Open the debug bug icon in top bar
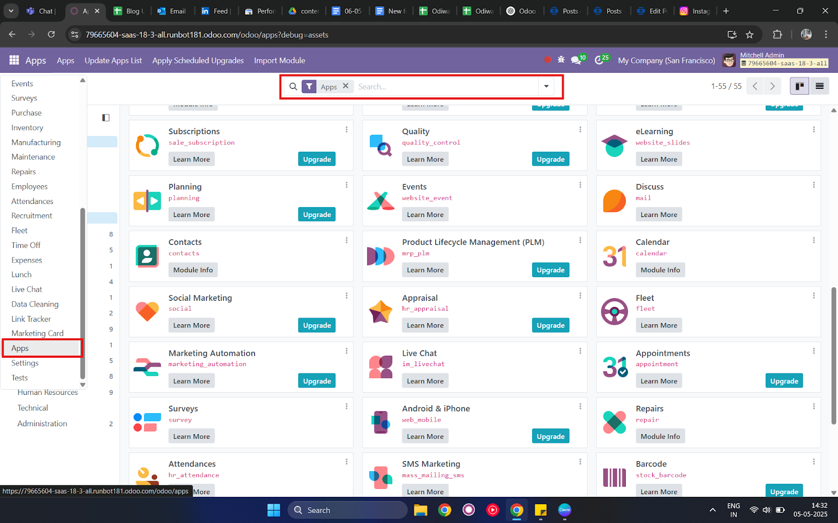838x523 pixels. (560, 60)
